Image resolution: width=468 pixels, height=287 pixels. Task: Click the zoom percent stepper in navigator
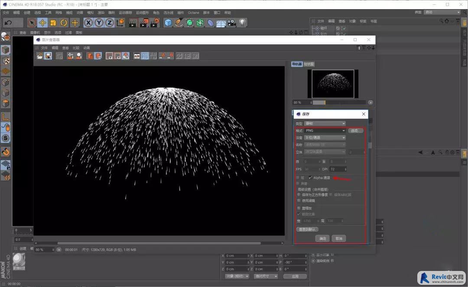coord(311,102)
